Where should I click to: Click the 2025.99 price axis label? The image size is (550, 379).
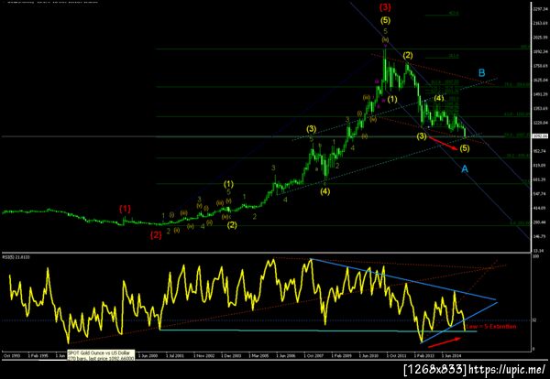541,38
